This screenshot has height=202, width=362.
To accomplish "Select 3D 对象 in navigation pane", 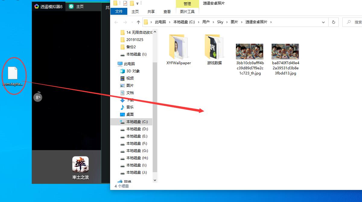I will [x=133, y=71].
